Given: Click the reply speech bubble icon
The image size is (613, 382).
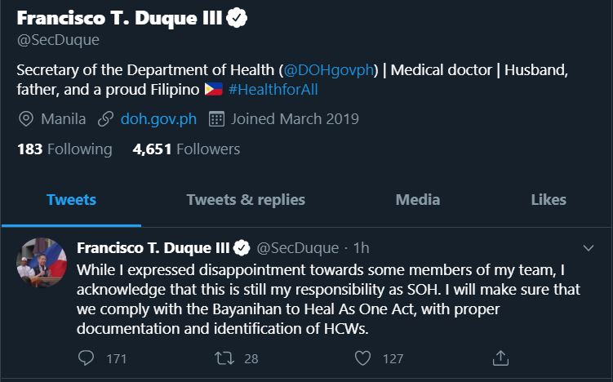Looking at the screenshot, I should pyautogui.click(x=87, y=358).
